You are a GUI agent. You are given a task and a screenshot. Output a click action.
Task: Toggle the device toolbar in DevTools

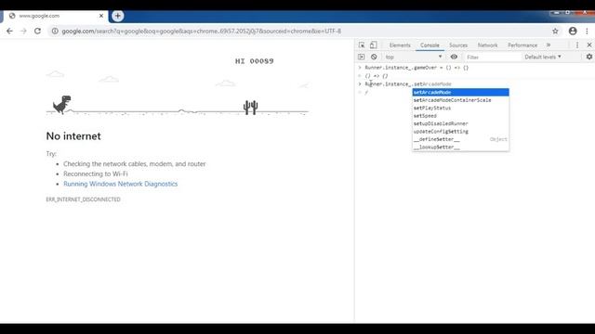coord(374,45)
